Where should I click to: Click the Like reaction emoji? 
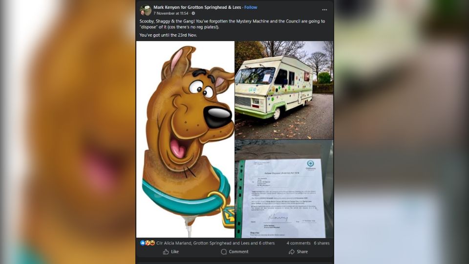coord(142,243)
